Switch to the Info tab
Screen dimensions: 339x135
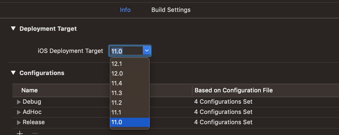tap(125, 10)
